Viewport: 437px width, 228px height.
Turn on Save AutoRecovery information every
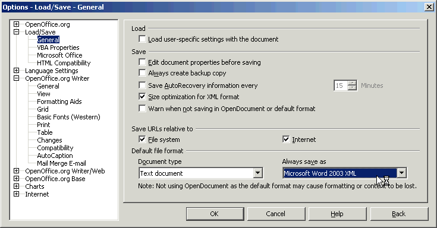142,85
